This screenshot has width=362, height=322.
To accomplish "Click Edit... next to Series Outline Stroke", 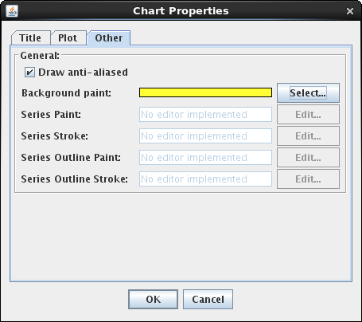I will point(308,179).
